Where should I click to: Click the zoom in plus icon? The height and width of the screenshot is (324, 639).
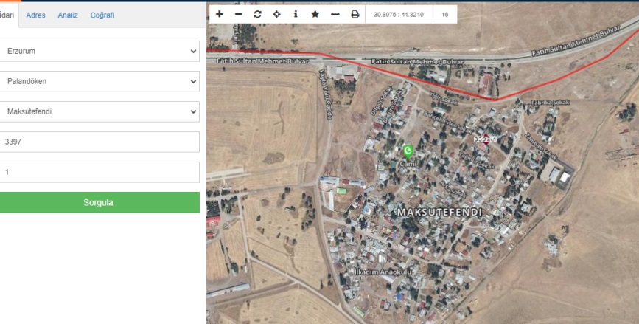(219, 14)
